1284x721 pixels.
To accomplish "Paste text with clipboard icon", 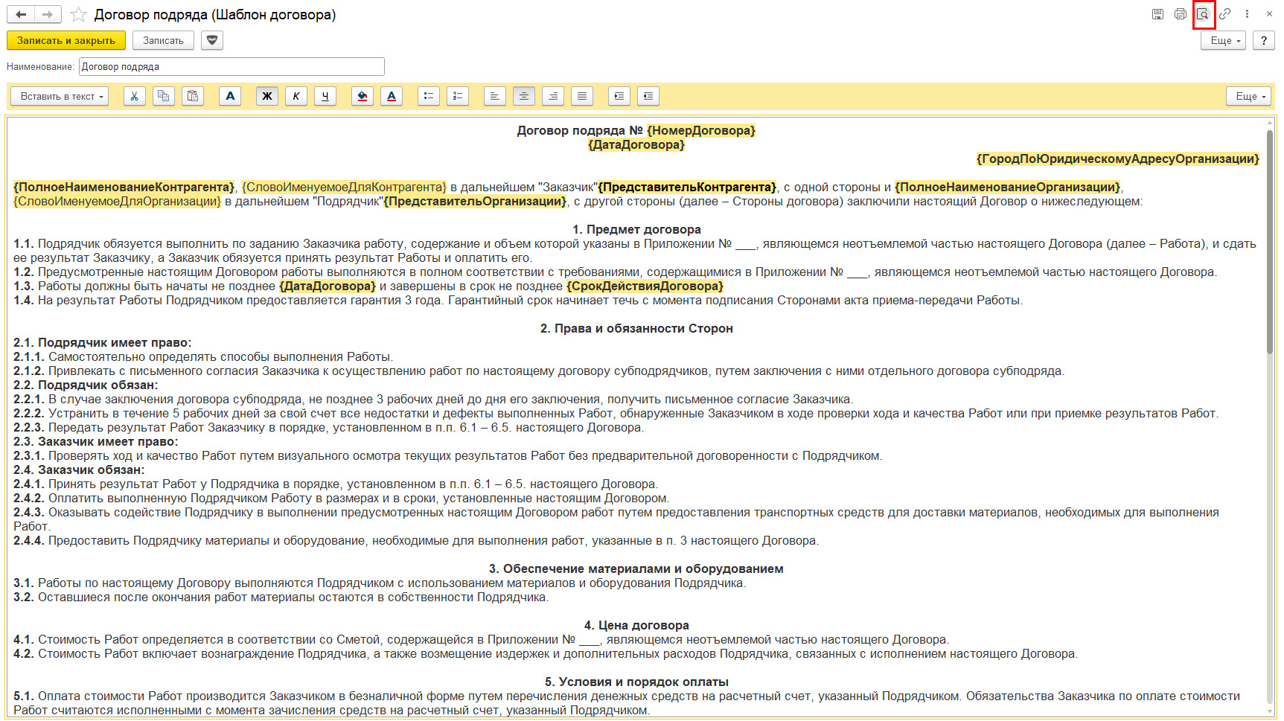I will tap(193, 96).
